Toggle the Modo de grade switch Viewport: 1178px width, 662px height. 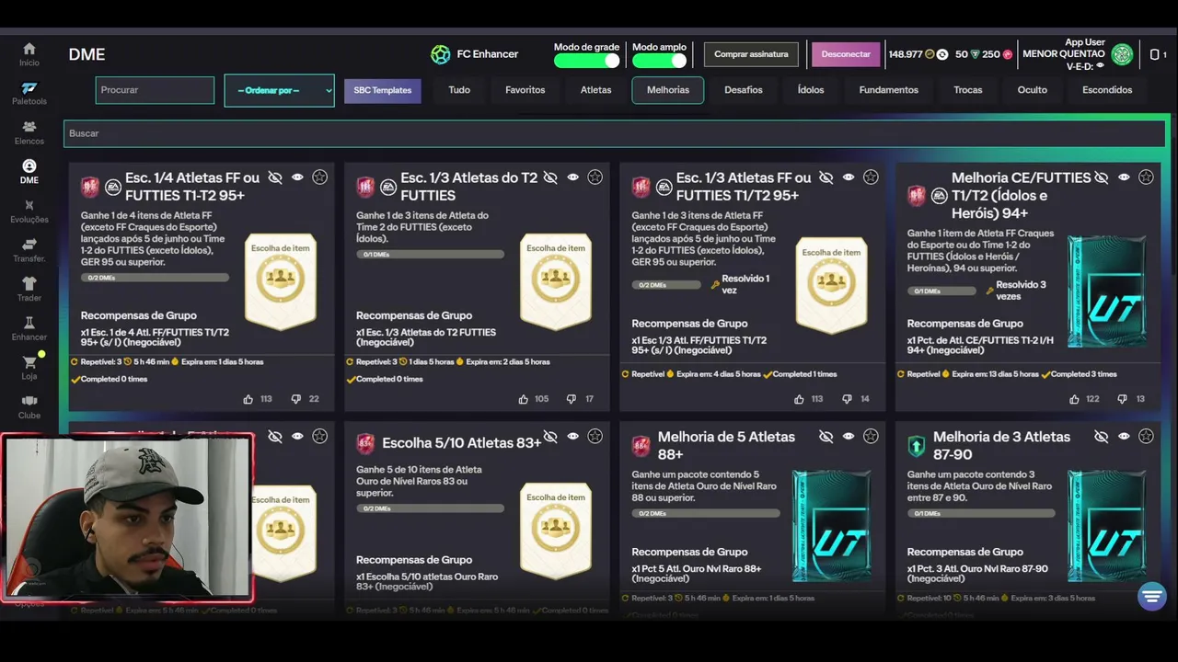(x=586, y=61)
